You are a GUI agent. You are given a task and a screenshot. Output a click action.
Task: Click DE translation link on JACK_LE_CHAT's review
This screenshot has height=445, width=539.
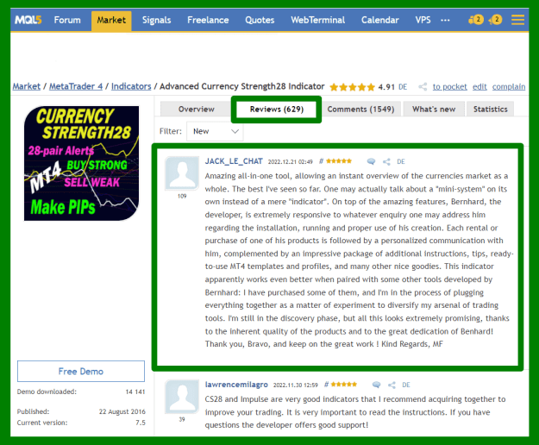pos(401,161)
